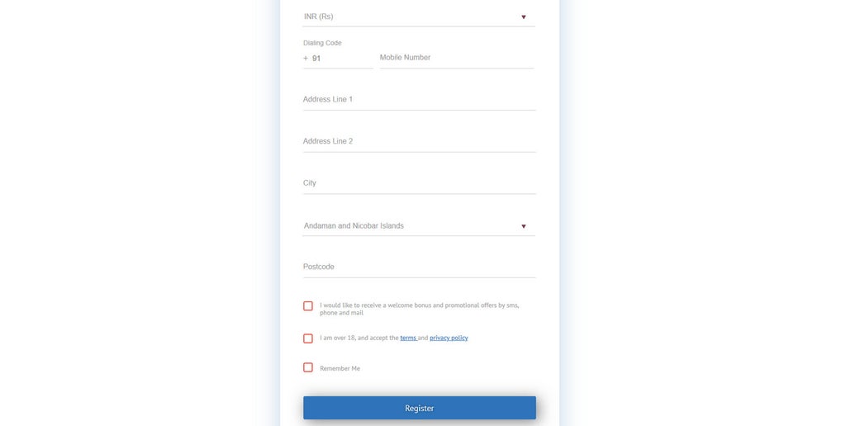Select the Address Line 2 field
Image resolution: width=846 pixels, height=426 pixels.
point(419,141)
